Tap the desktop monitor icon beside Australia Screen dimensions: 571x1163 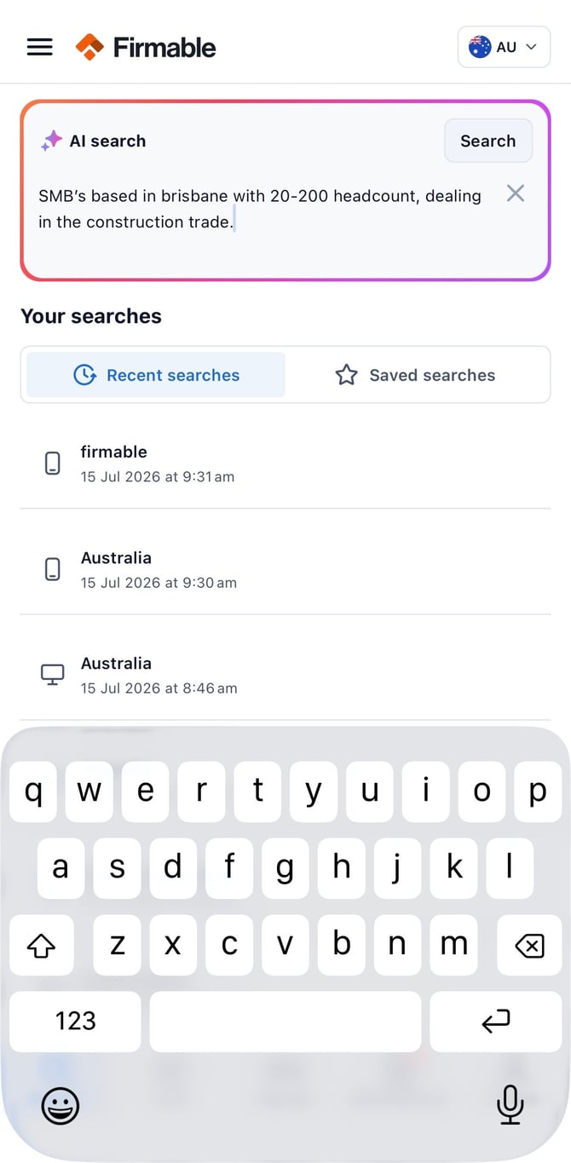click(53, 675)
